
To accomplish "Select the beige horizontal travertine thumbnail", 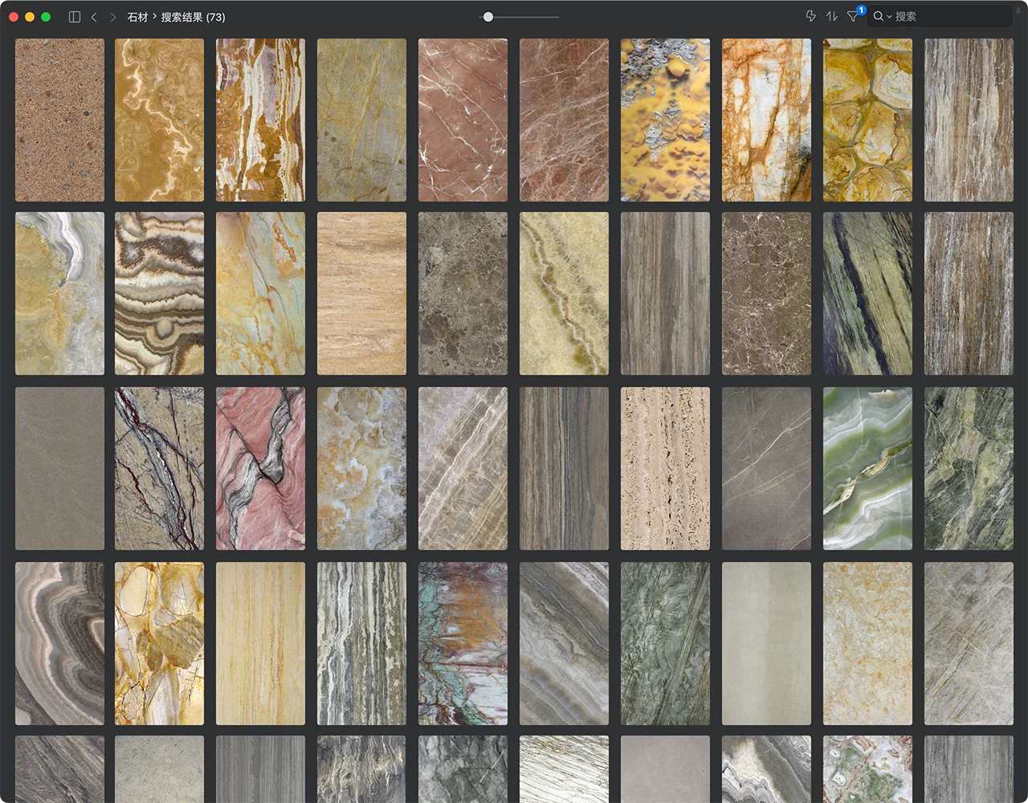I will [x=361, y=293].
